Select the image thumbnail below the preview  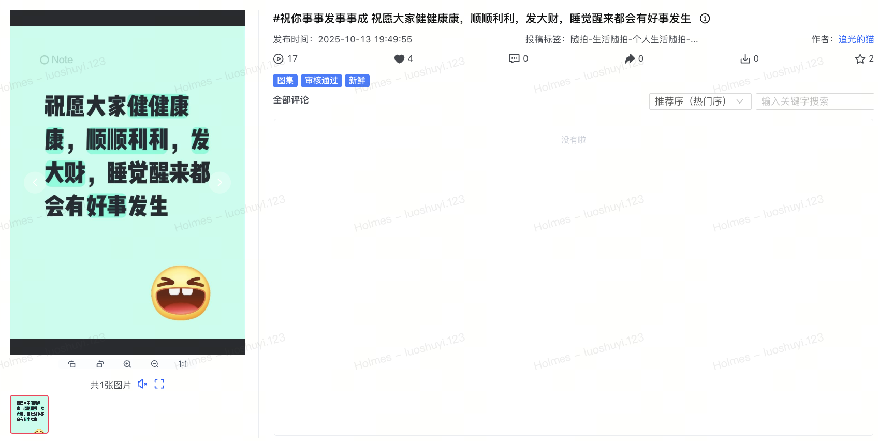click(x=29, y=415)
